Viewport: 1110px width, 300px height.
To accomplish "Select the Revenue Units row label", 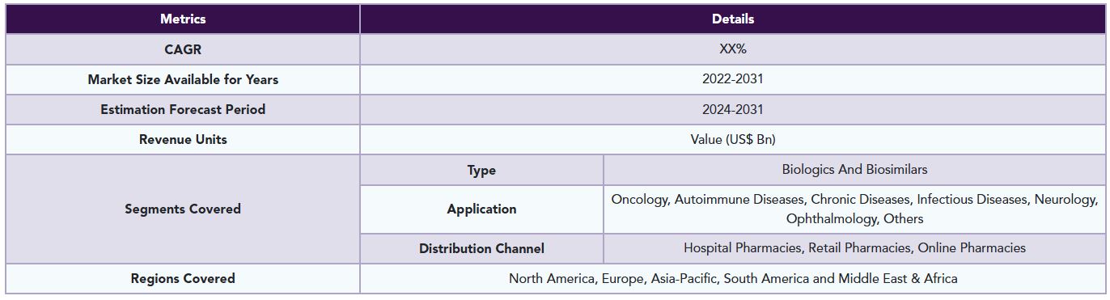I will (x=183, y=139).
